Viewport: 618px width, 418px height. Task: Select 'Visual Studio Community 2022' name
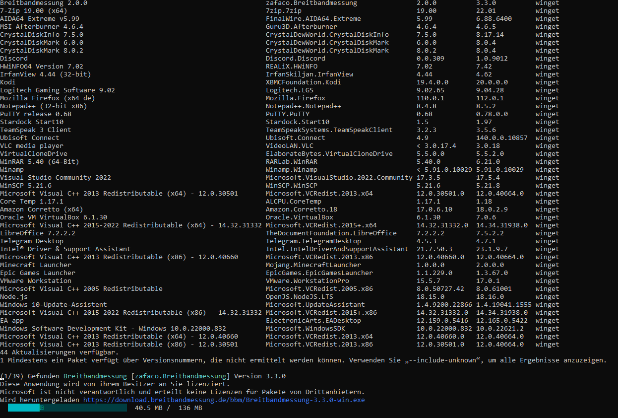point(56,178)
